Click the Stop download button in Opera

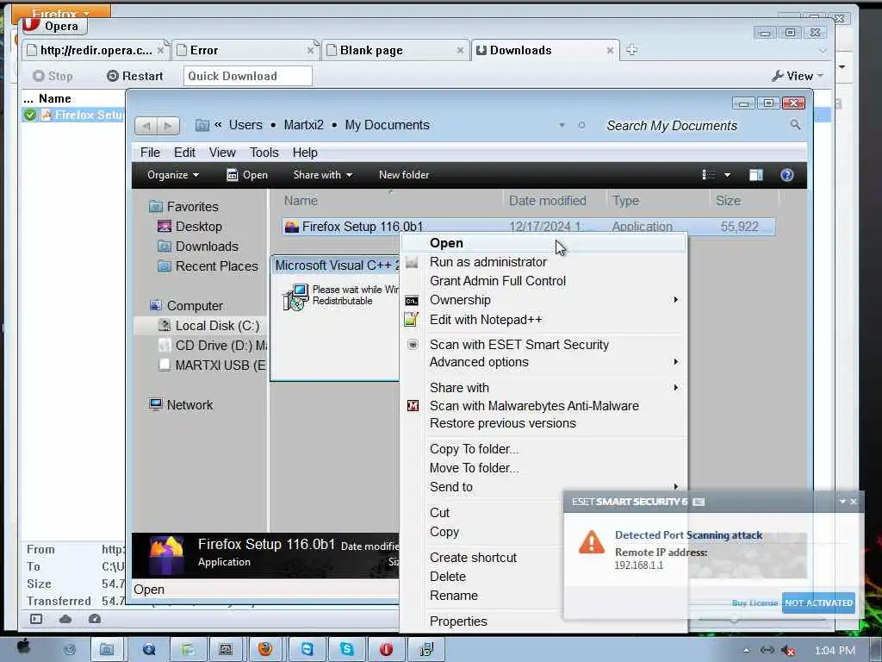(53, 76)
